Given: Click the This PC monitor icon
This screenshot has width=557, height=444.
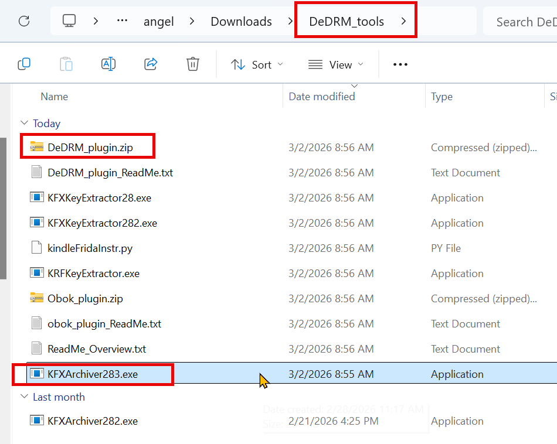Looking at the screenshot, I should (x=69, y=21).
